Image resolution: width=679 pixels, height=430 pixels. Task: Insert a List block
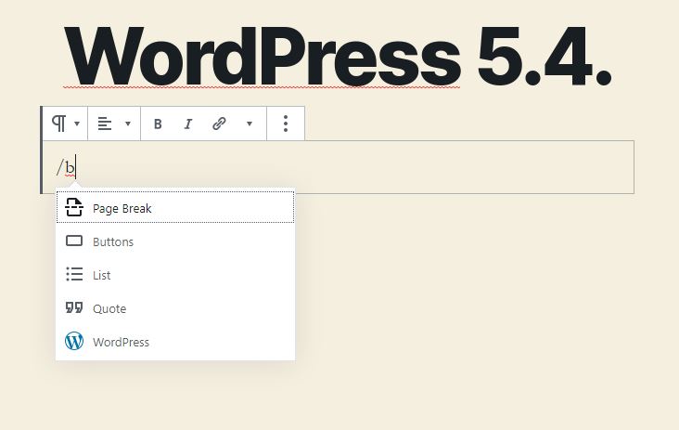(102, 276)
